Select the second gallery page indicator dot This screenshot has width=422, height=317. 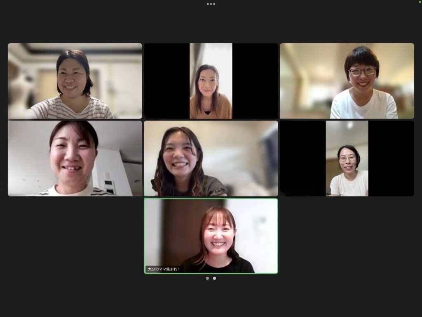[x=214, y=278]
